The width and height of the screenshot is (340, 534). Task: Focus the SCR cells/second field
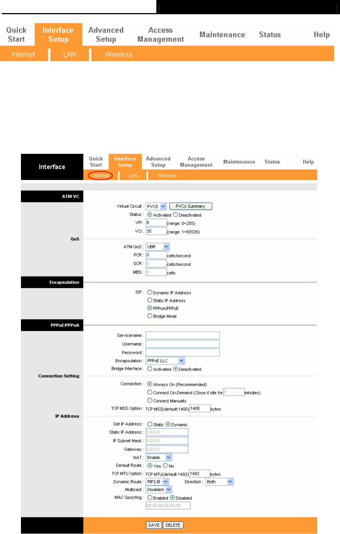tap(156, 264)
